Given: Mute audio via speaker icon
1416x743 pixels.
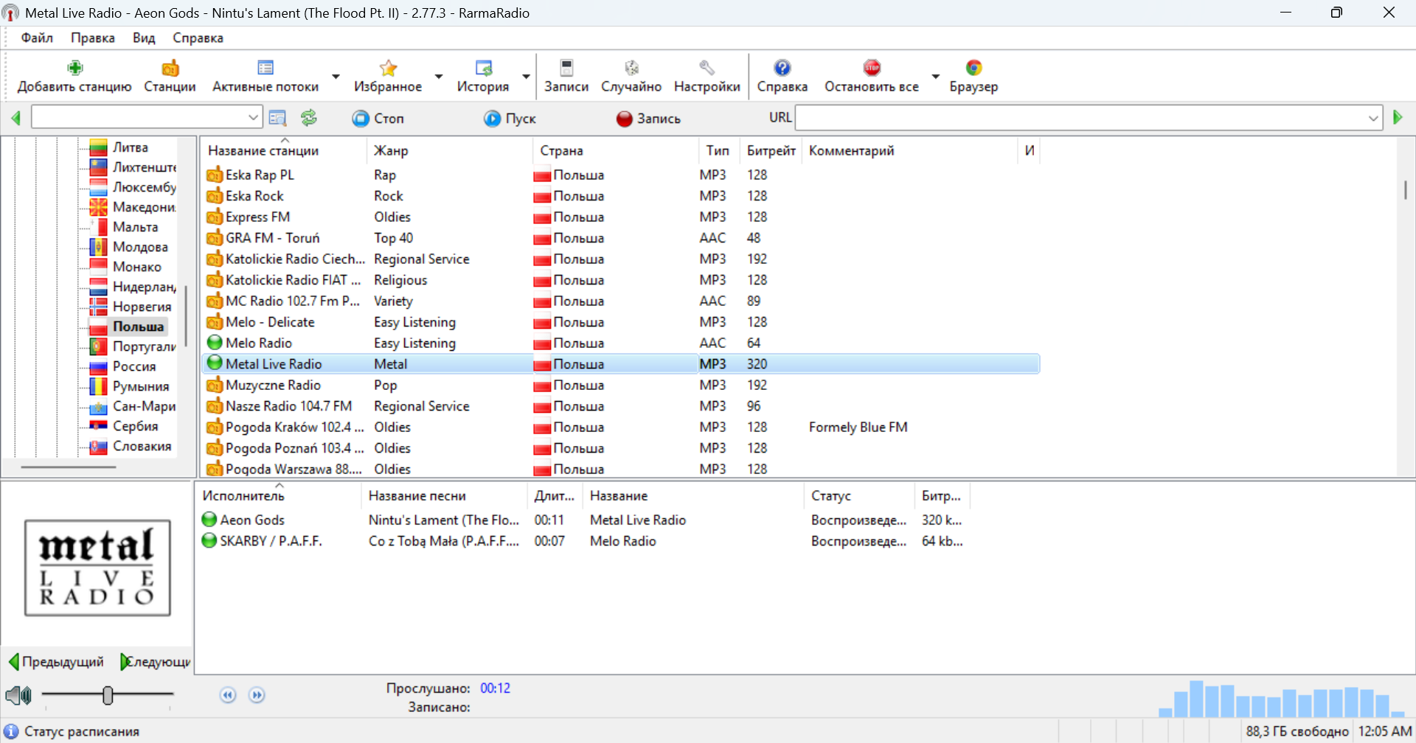Looking at the screenshot, I should 18,695.
